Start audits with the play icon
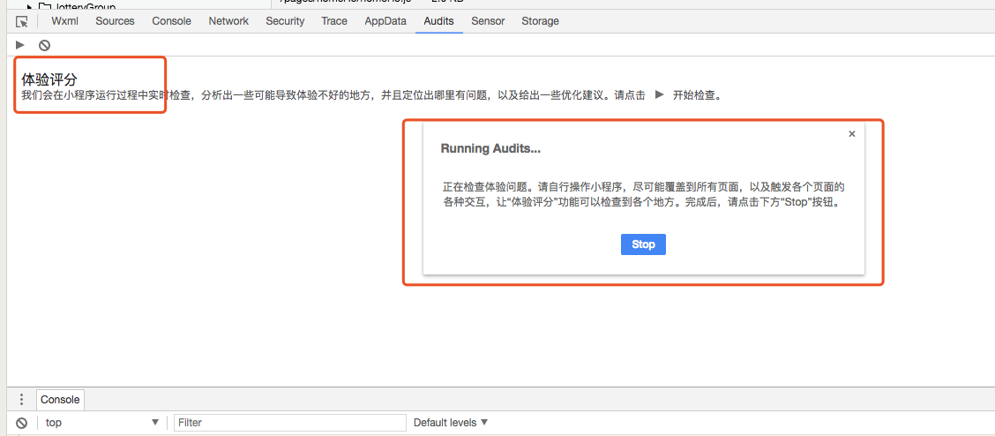995x436 pixels. (x=20, y=45)
